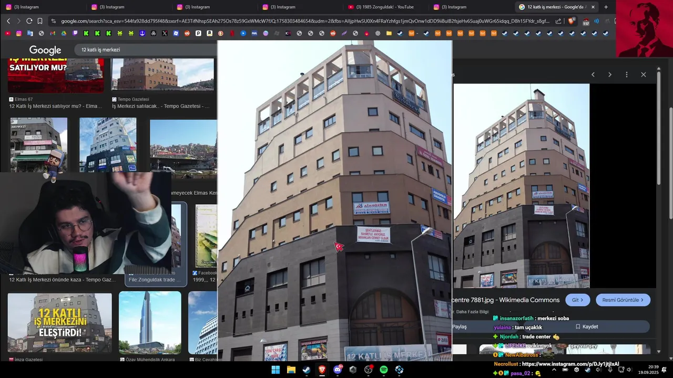Click the Google logo

tap(45, 50)
